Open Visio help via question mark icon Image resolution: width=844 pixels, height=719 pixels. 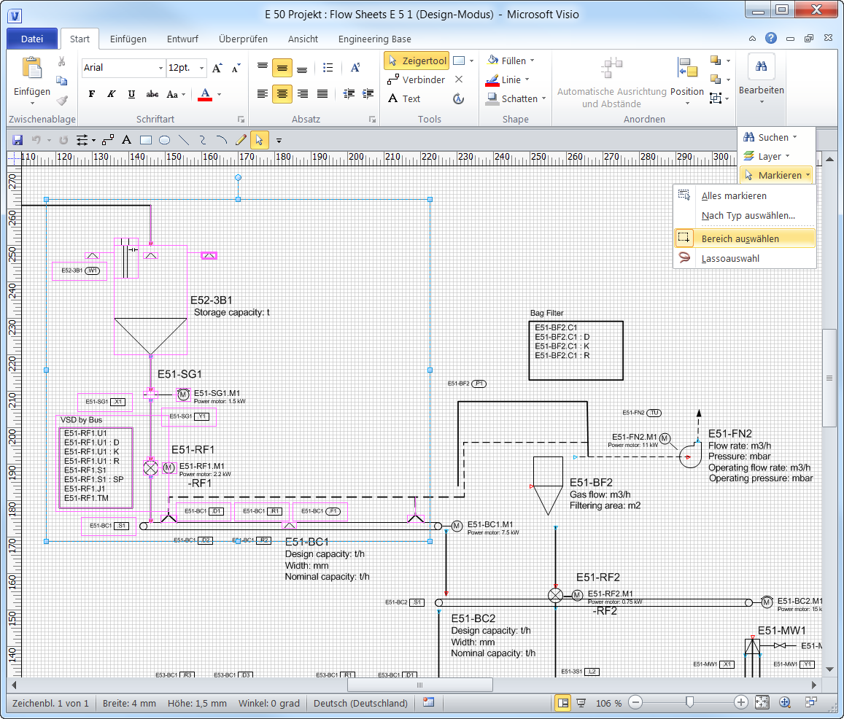[771, 38]
